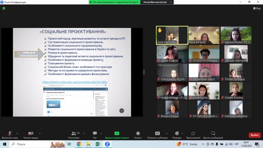
Task: Select Тетяна Лобунець video tile
Action: click(236, 72)
